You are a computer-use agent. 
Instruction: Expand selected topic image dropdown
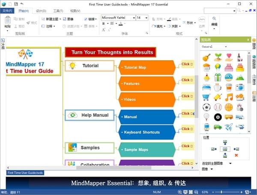[230, 163]
